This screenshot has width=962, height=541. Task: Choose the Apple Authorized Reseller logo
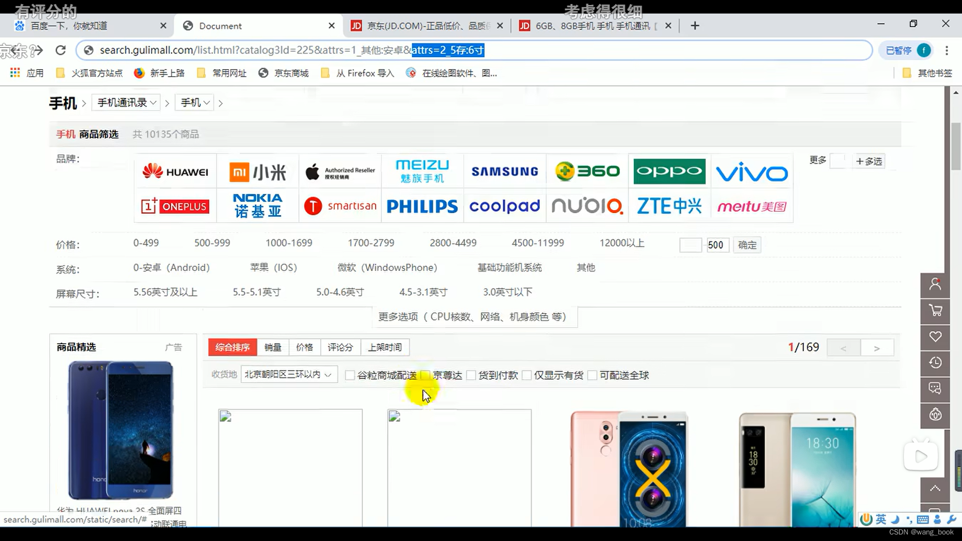(x=340, y=172)
